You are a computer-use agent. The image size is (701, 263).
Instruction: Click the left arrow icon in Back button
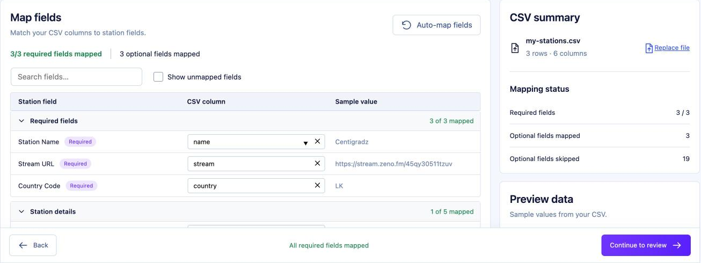pos(23,245)
